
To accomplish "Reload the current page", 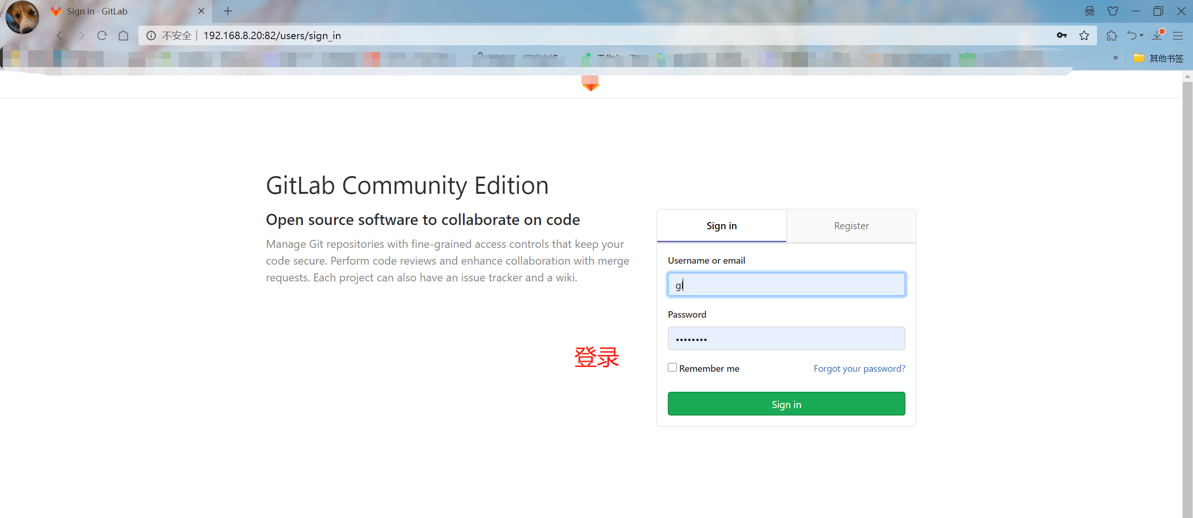I will [x=102, y=35].
